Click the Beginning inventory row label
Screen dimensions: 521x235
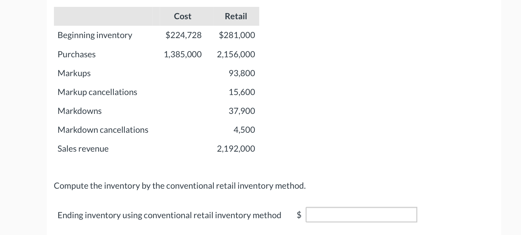point(95,35)
